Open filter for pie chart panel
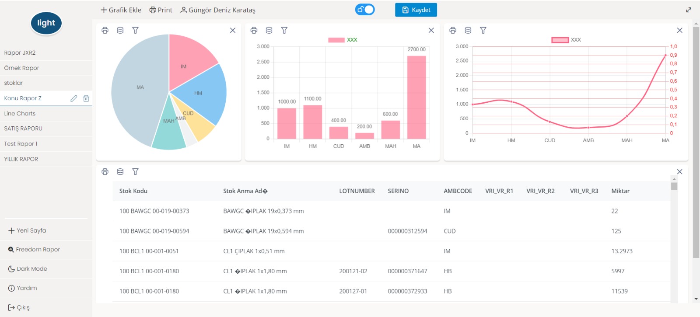The height and width of the screenshot is (317, 700). click(136, 30)
